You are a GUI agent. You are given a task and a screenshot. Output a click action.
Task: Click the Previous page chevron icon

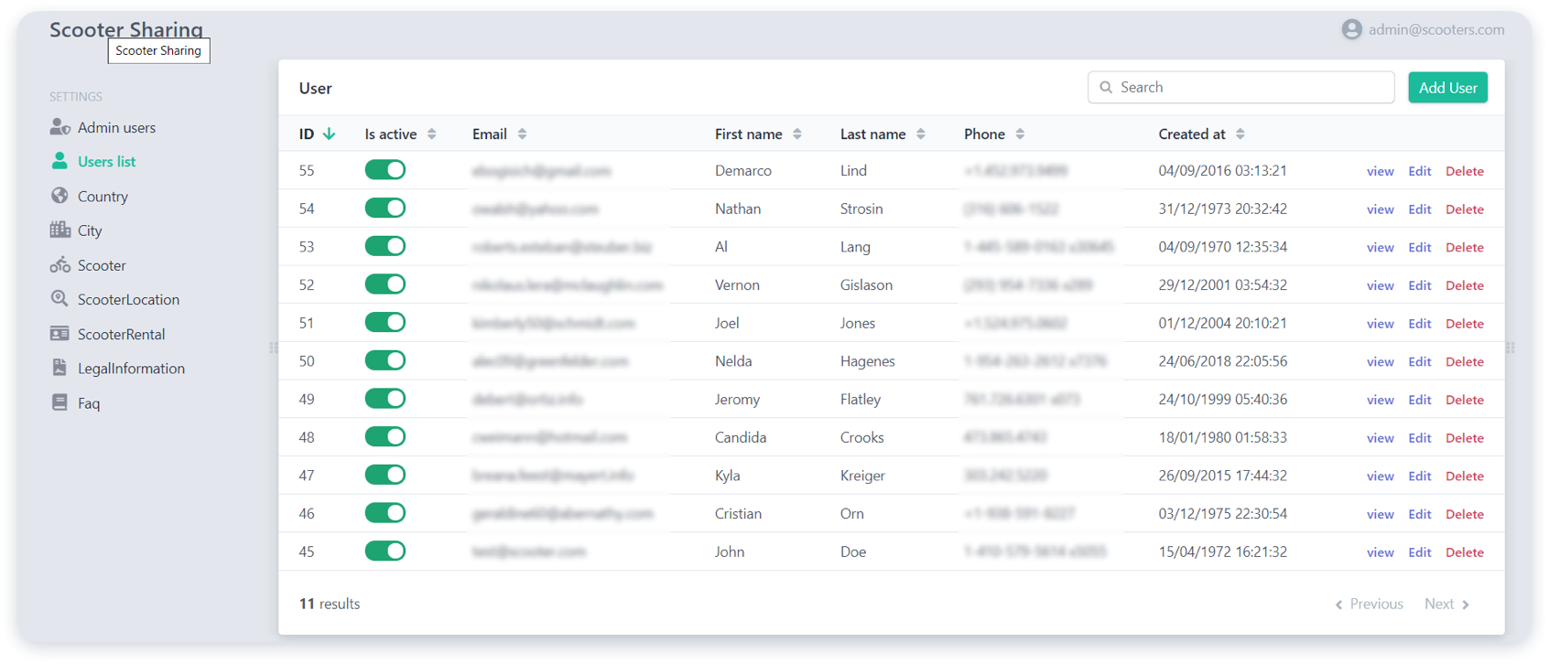1338,605
